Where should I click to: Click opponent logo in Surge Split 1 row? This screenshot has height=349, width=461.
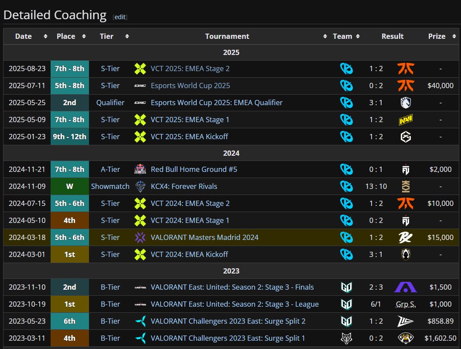point(406,338)
